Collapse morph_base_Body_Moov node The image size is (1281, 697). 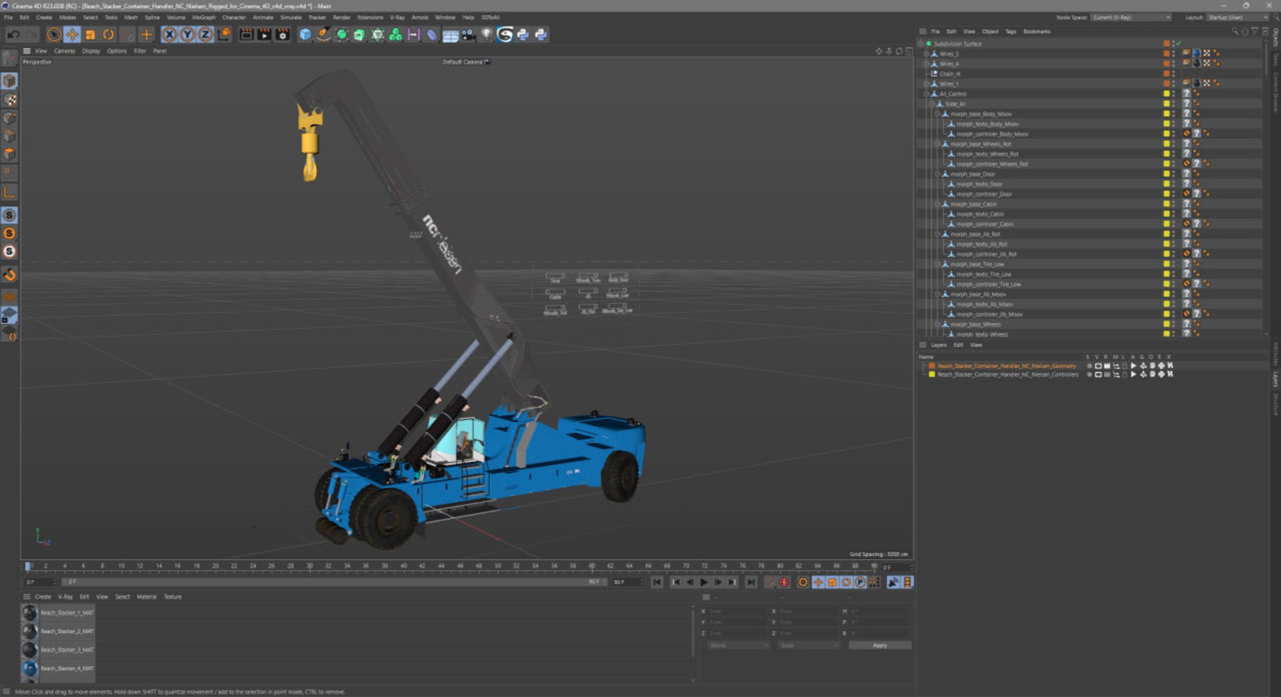pos(937,114)
